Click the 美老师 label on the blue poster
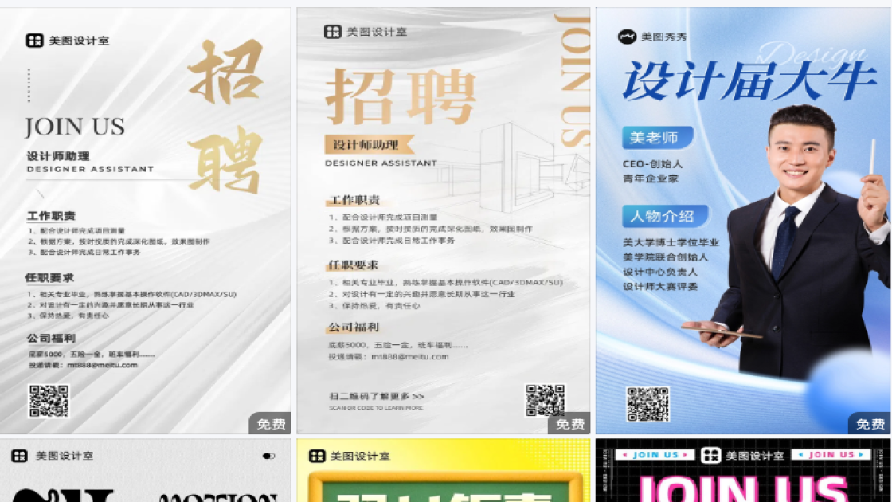This screenshot has width=892, height=502. coord(657,138)
